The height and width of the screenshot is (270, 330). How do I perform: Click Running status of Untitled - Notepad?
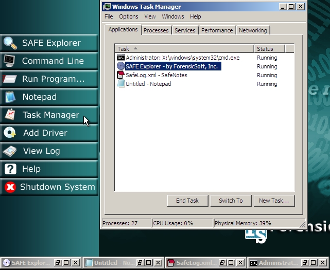click(x=267, y=84)
